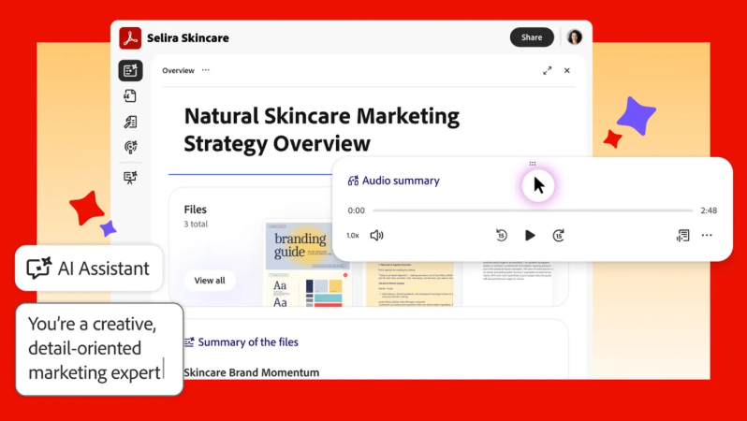Mute the audio summary volume
747x421 pixels.
[377, 235]
